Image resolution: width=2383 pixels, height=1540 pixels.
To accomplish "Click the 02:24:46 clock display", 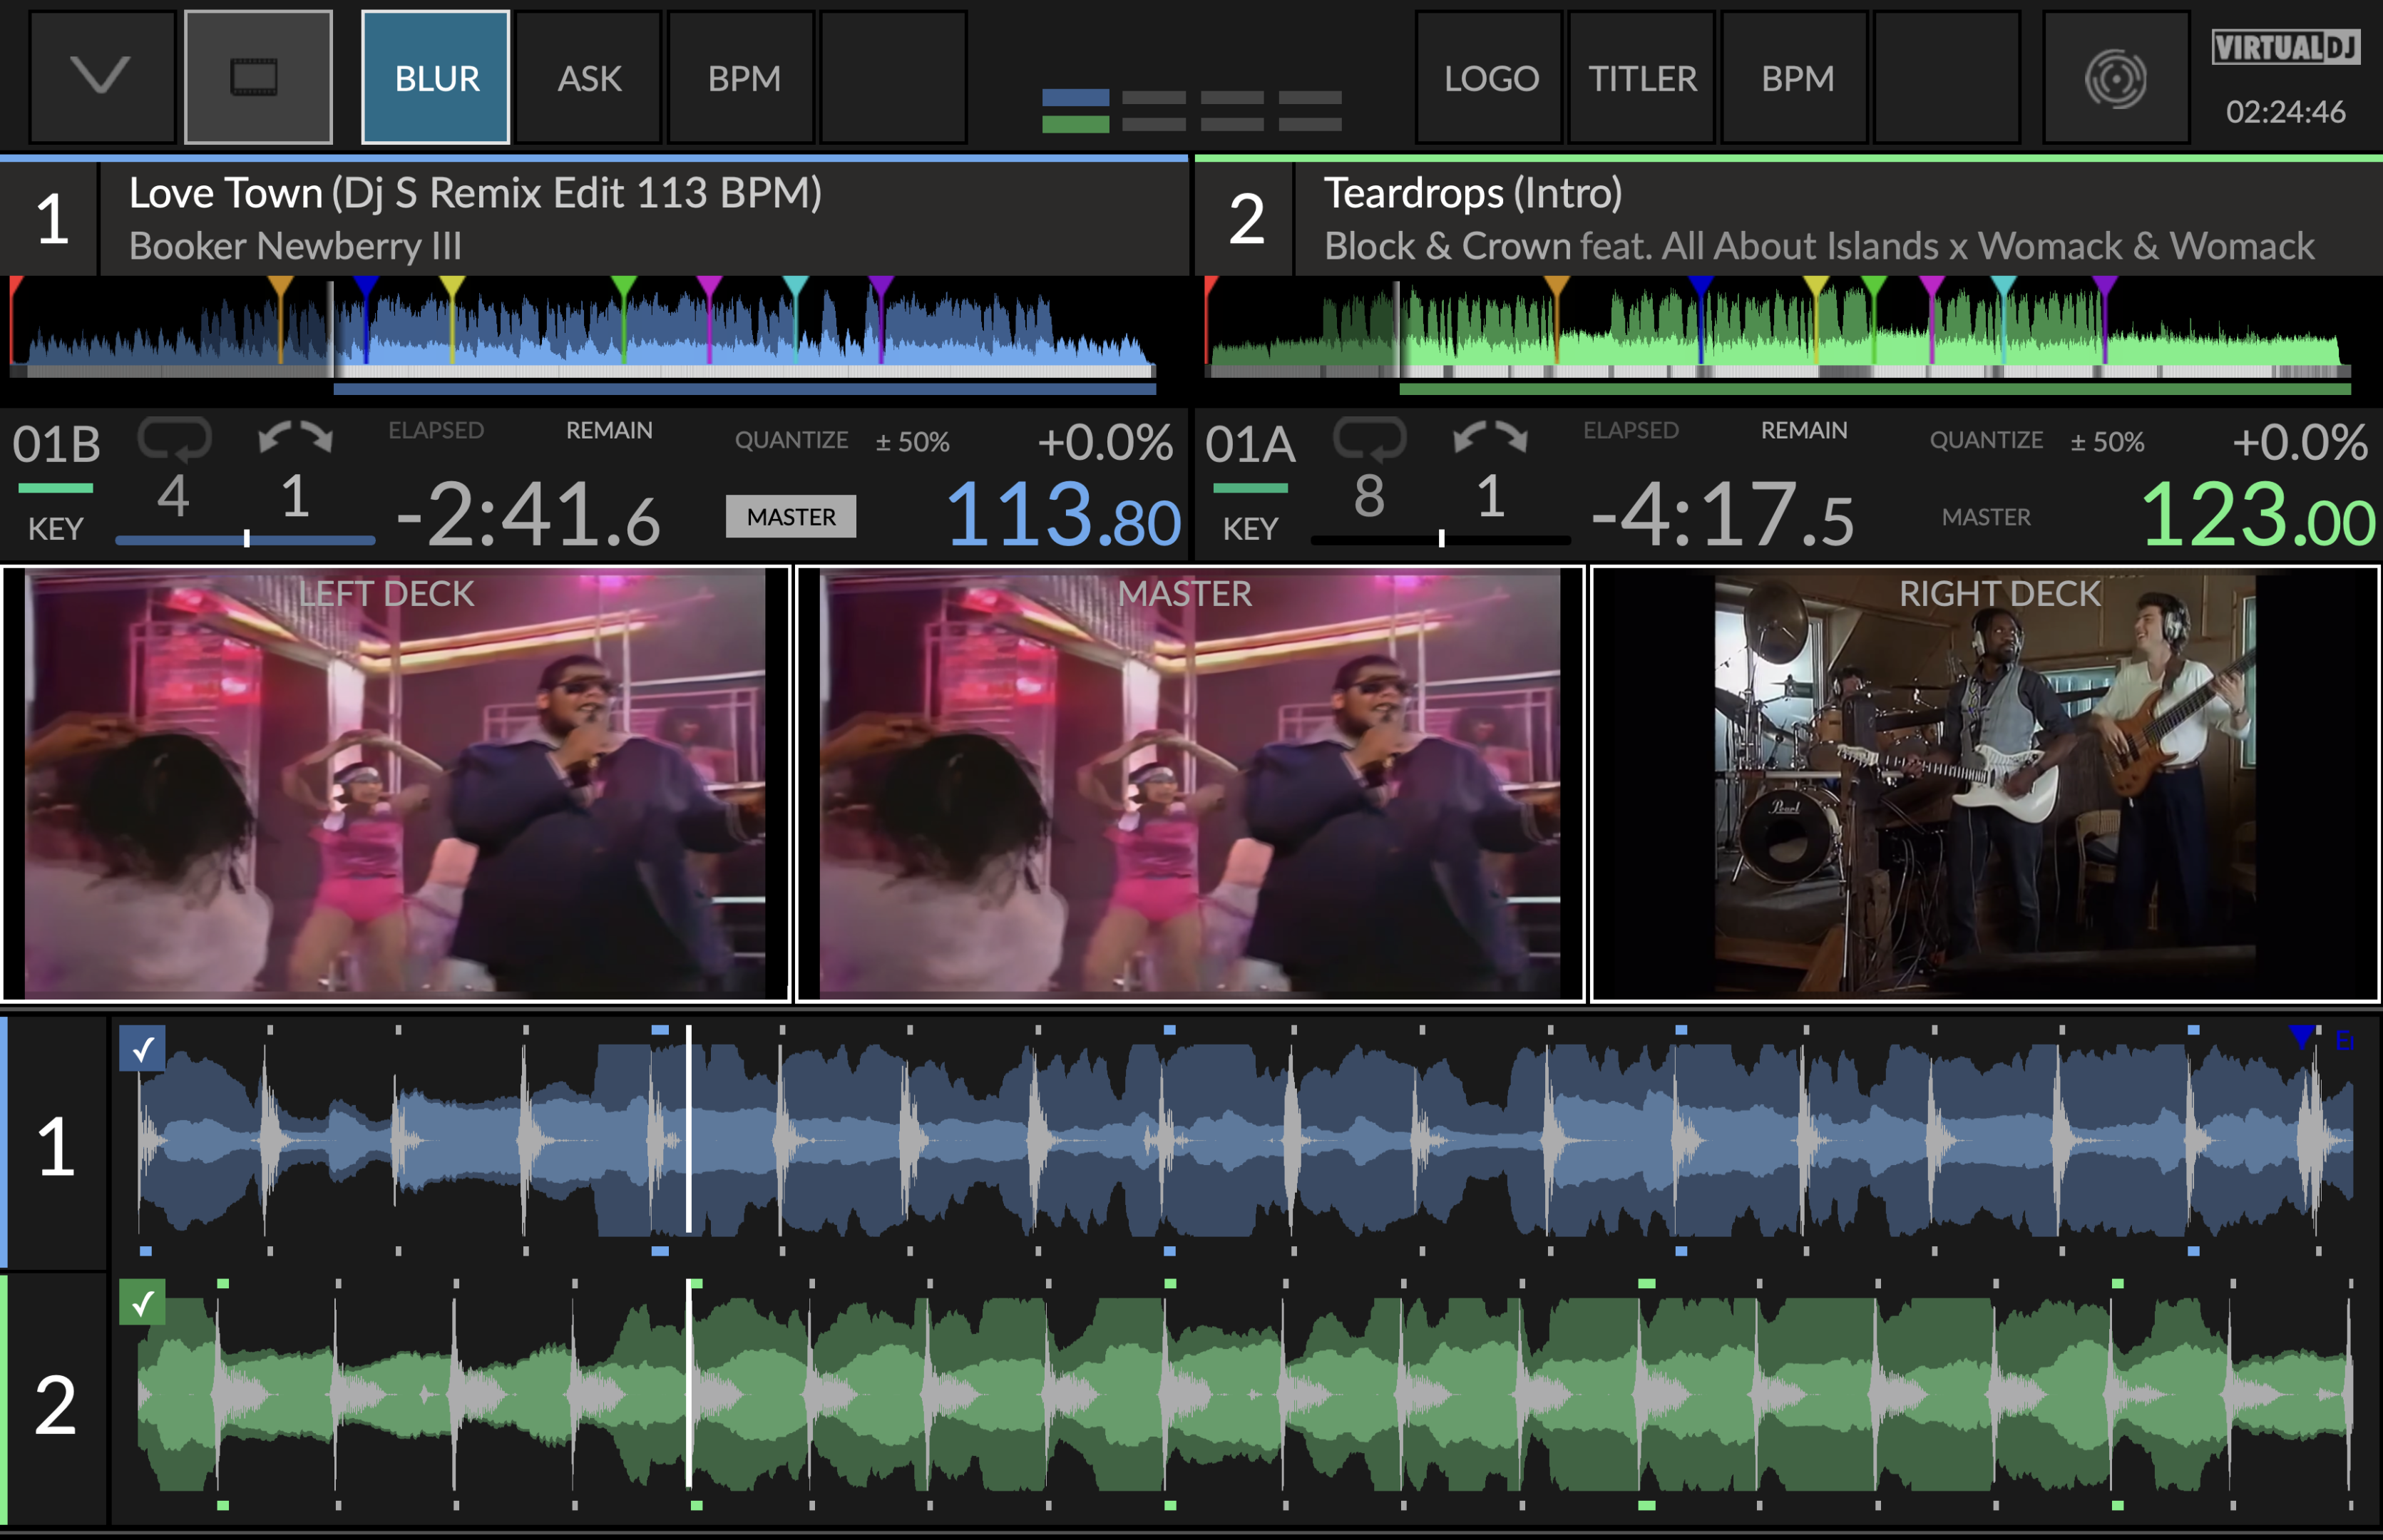I will pos(2285,112).
